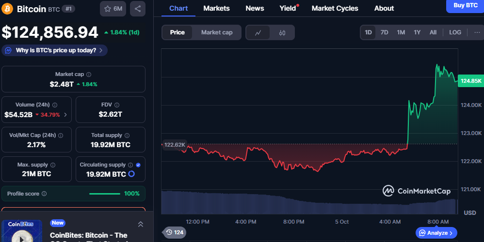Add Bitcoin to watchlist via star button
This screenshot has height=242, width=484.
113,9
